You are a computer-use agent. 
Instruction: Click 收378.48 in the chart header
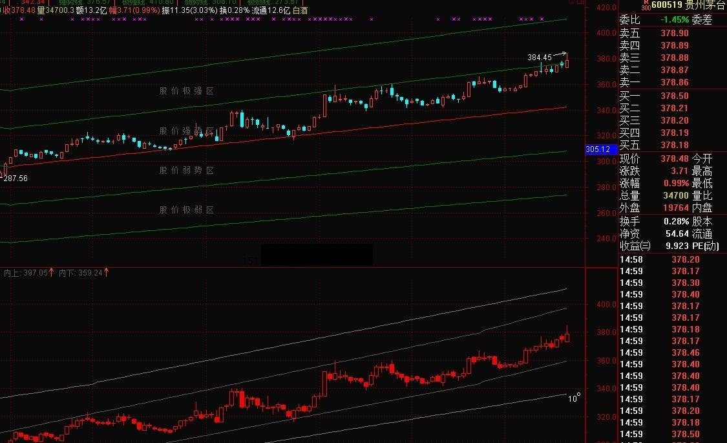(19, 10)
